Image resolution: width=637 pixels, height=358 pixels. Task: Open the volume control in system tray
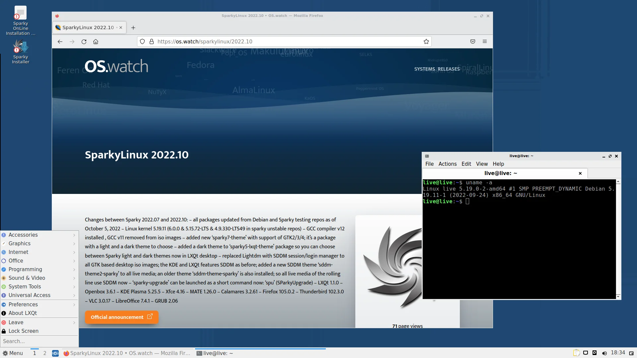tap(604, 353)
